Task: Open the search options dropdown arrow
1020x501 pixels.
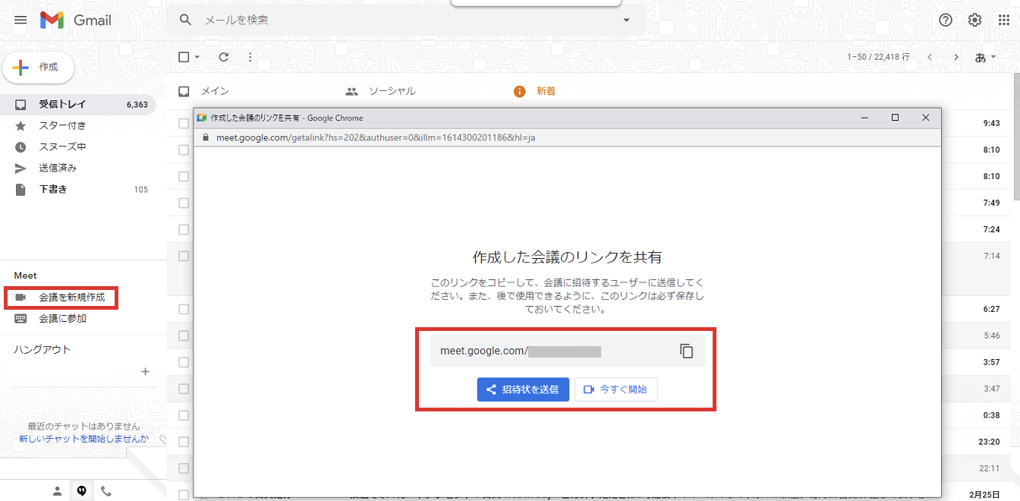Action: [x=625, y=20]
